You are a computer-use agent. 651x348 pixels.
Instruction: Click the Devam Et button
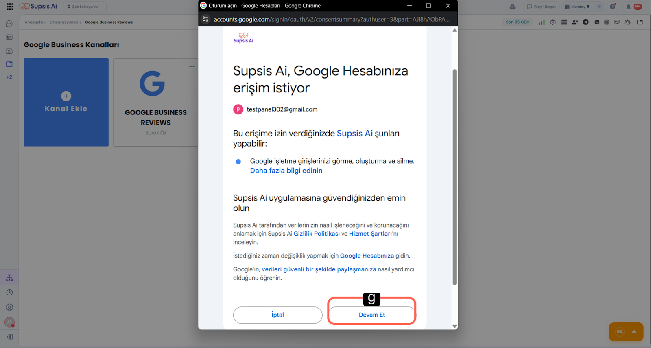coord(371,315)
